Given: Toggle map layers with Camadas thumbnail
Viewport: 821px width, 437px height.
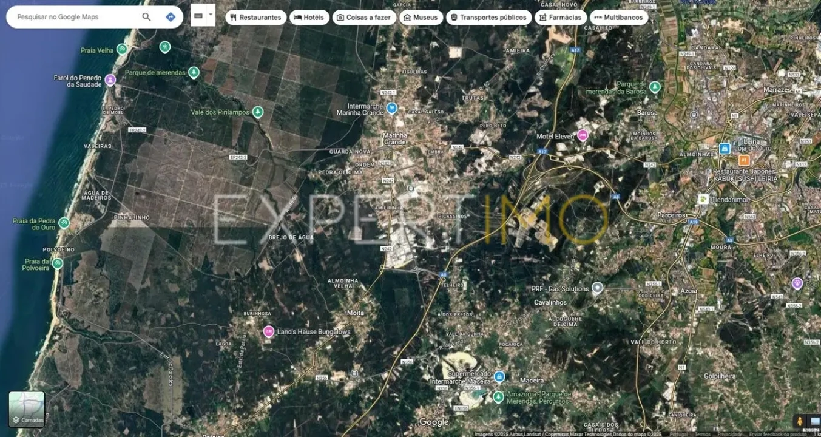Looking at the screenshot, I should pyautogui.click(x=27, y=409).
